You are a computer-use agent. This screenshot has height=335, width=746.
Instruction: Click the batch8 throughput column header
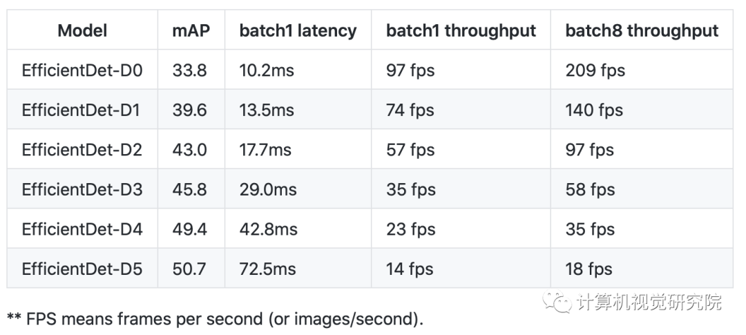coord(642,30)
